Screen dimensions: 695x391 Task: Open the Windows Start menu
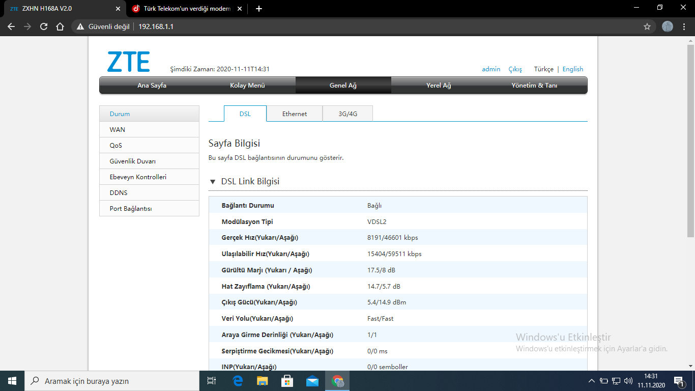tap(12, 381)
